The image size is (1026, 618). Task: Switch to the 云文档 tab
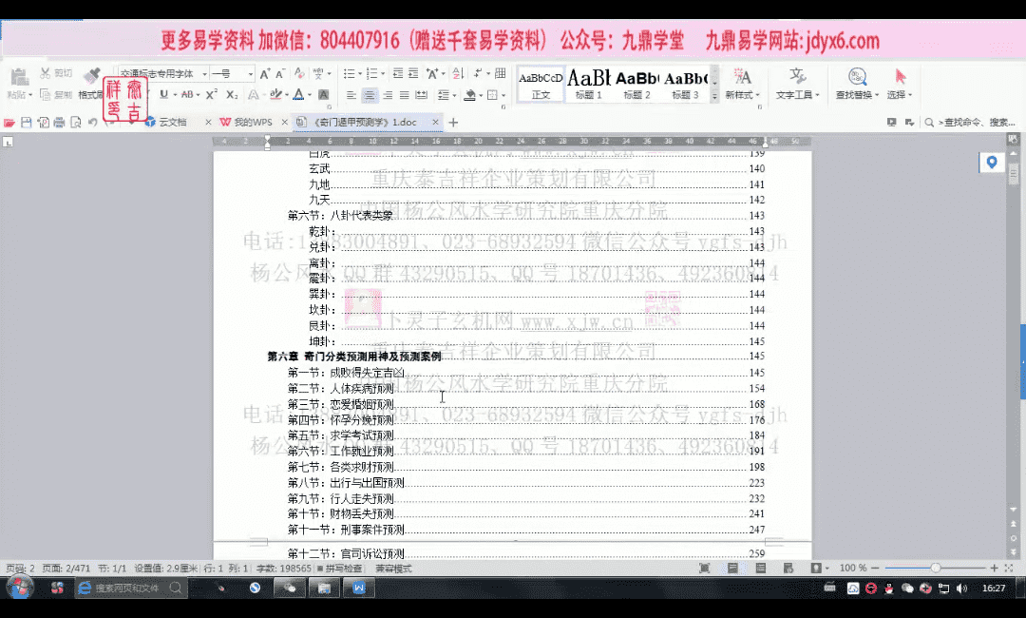pos(171,123)
